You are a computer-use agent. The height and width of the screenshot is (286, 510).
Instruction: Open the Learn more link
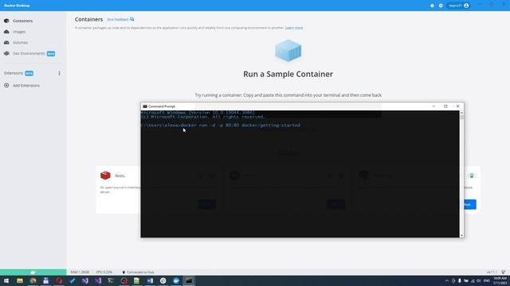click(294, 28)
